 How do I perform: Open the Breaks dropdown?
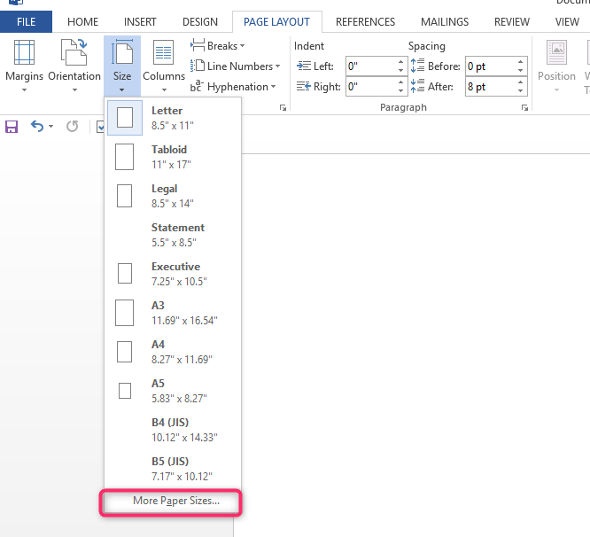click(218, 46)
